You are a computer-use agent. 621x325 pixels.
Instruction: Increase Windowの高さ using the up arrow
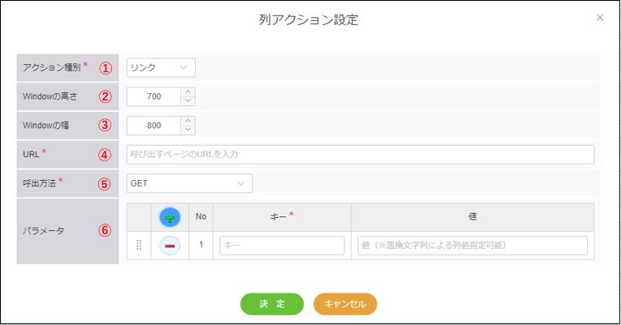[x=188, y=92]
